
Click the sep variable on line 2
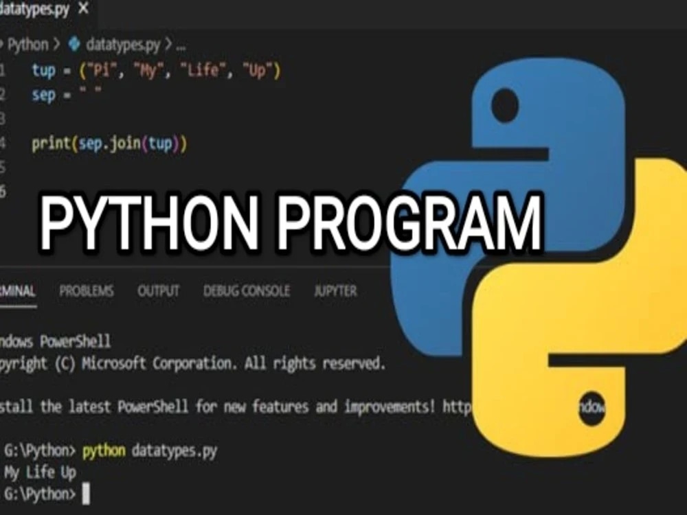click(43, 95)
